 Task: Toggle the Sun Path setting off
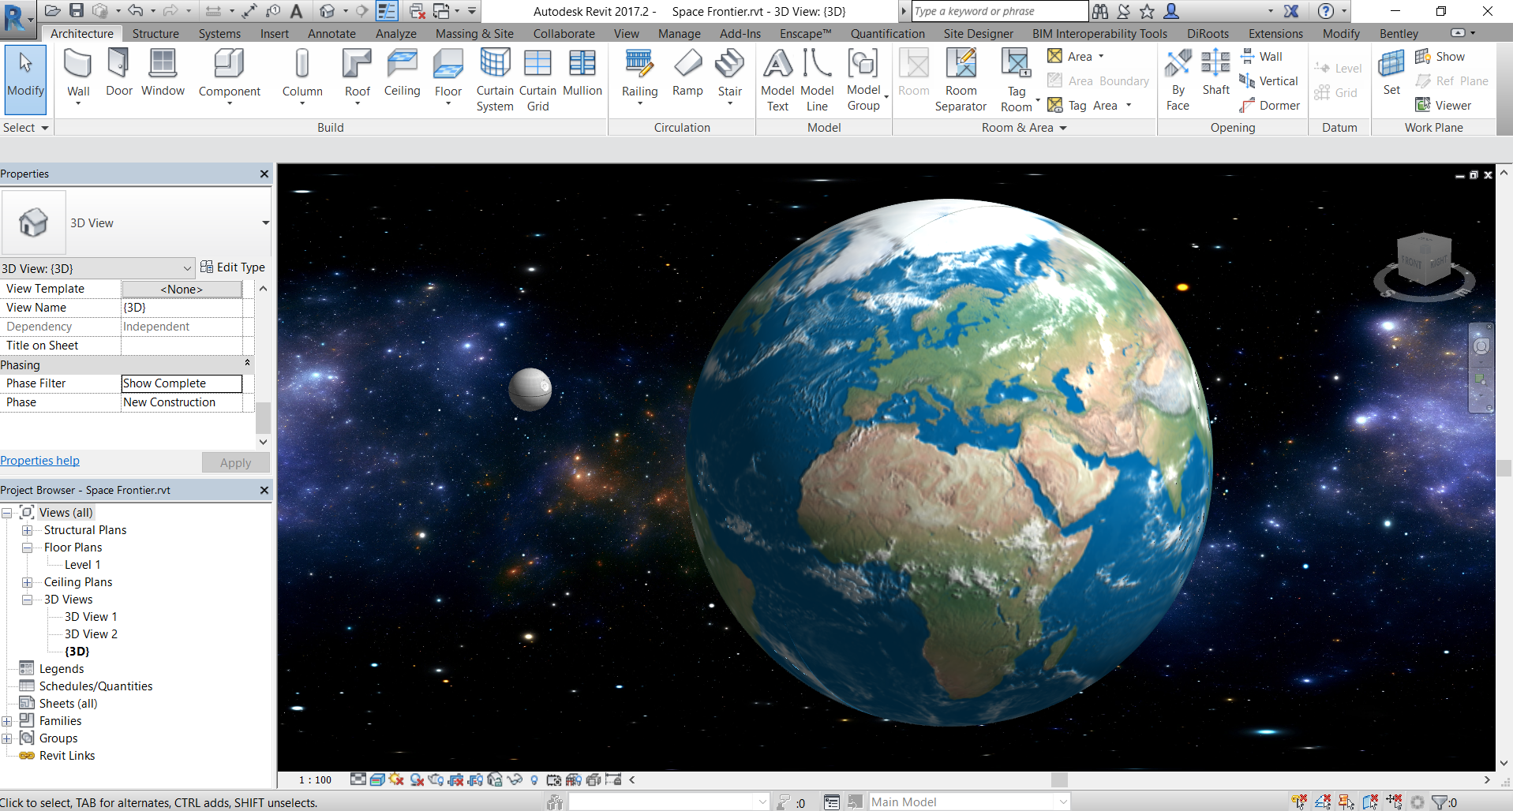pyautogui.click(x=396, y=779)
